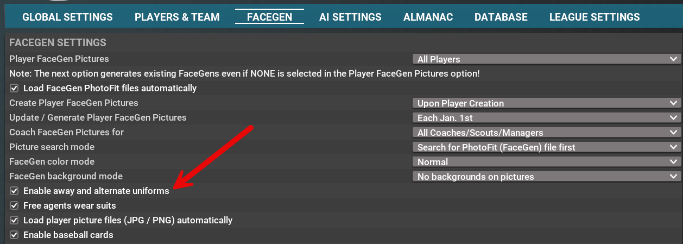Toggle Load player picture files automatically
Viewport: 683px width, 244px height.
coord(15,221)
